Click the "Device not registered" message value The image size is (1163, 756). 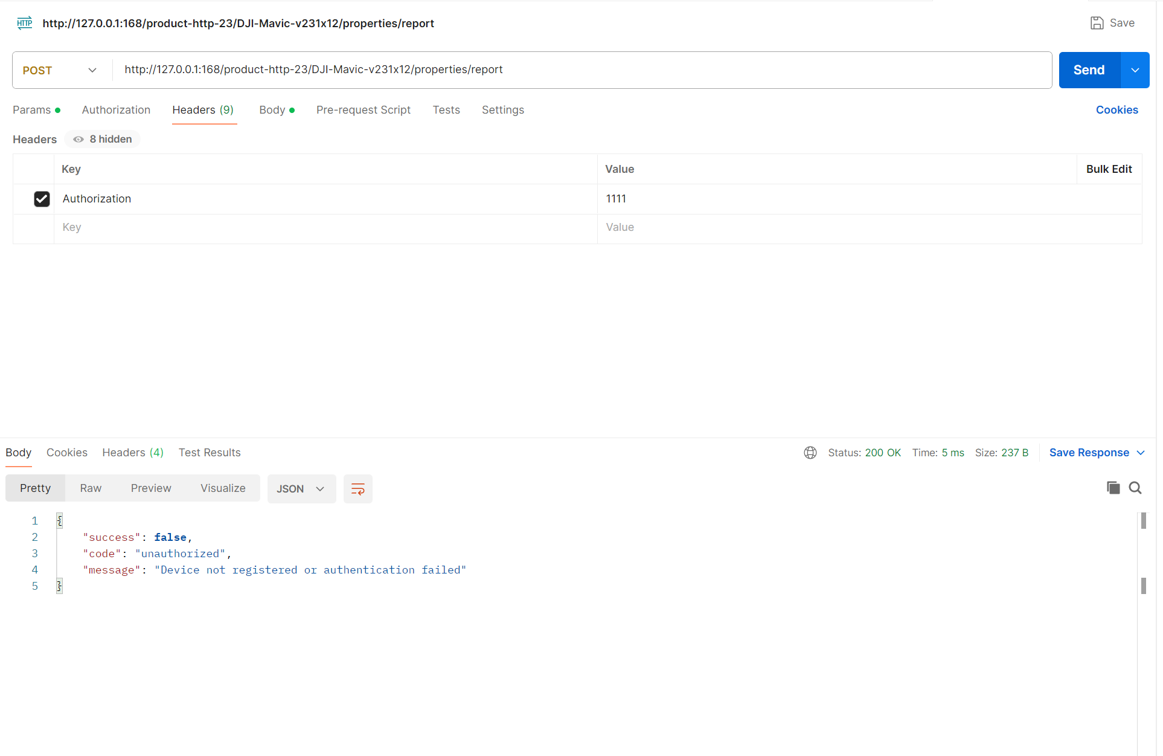[x=310, y=570]
